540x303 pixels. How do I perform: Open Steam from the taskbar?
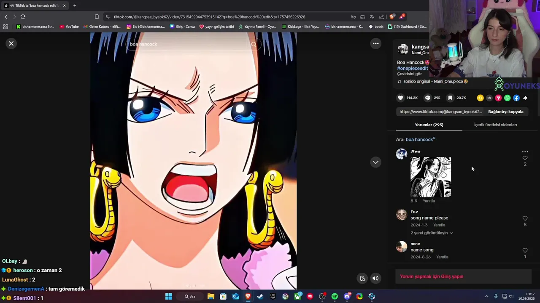click(x=260, y=296)
